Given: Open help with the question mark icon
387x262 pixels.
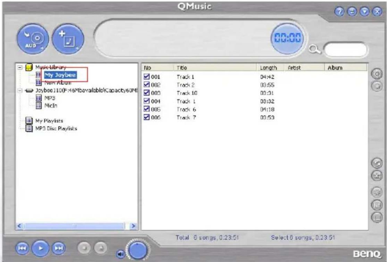Looking at the screenshot, I should [339, 11].
